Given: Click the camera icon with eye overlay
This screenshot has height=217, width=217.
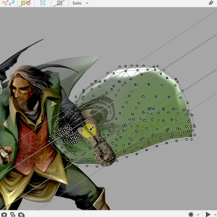Looking at the screenshot, I should [12, 215].
